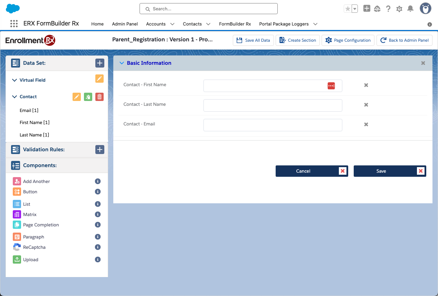This screenshot has width=438, height=296.
Task: Click the green clipboard icon for Contact
Action: (x=88, y=97)
